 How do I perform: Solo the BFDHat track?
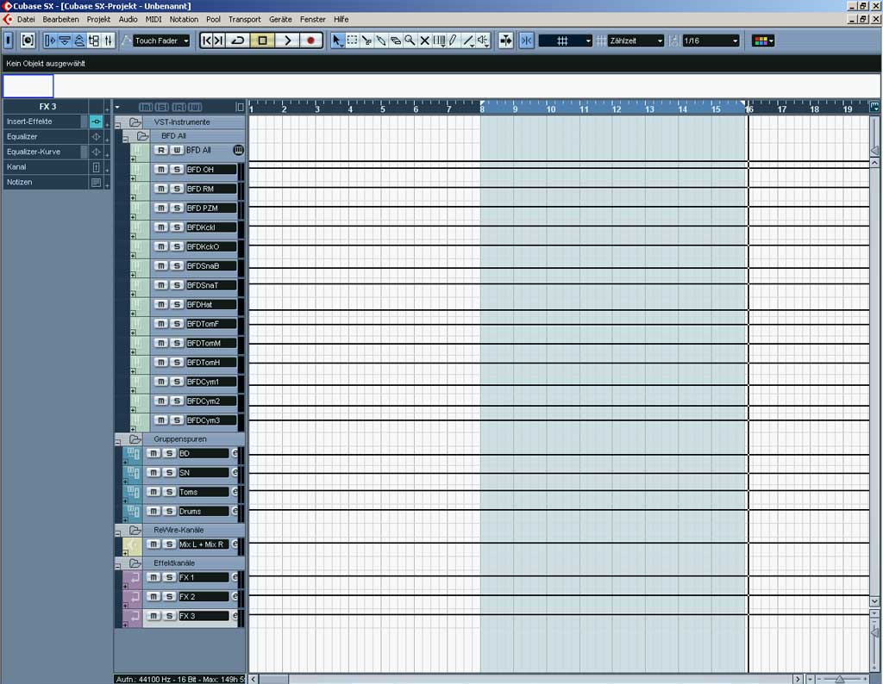click(177, 304)
